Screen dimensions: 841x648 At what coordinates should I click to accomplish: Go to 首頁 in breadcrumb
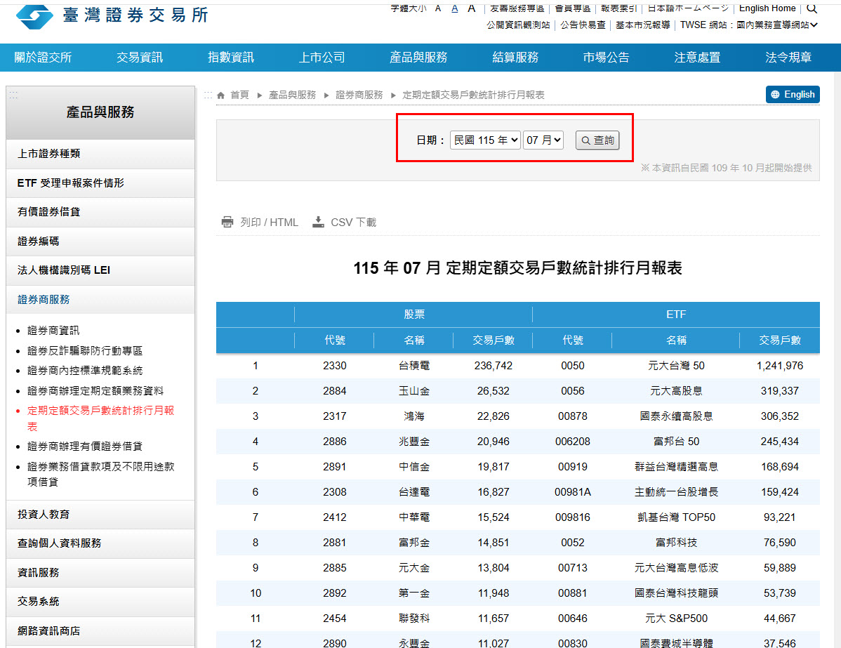(240, 95)
